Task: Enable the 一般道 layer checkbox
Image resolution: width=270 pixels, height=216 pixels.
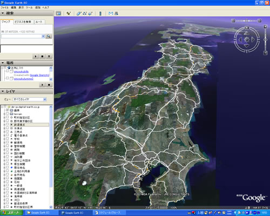Action: [x=8, y=185]
